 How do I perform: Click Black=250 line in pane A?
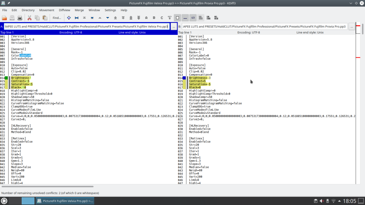click(x=19, y=88)
